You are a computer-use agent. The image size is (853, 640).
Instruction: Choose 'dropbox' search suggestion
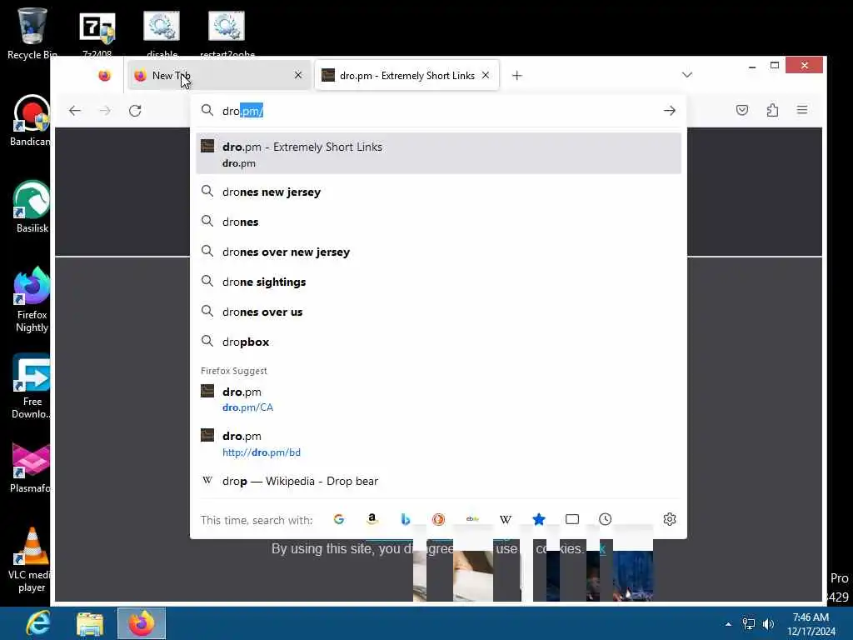(438, 342)
